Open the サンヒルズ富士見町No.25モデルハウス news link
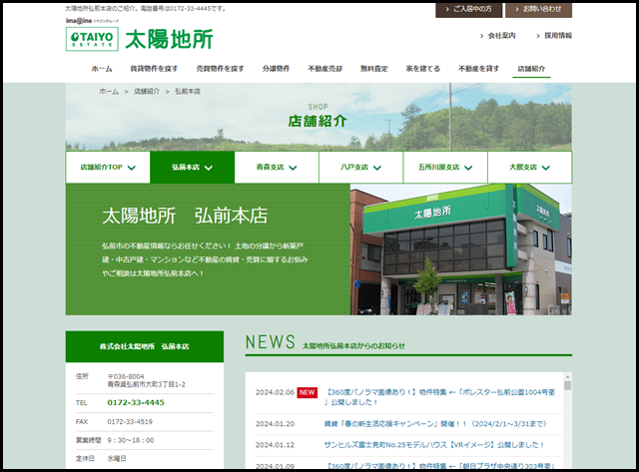The width and height of the screenshot is (639, 472). pyautogui.click(x=434, y=445)
